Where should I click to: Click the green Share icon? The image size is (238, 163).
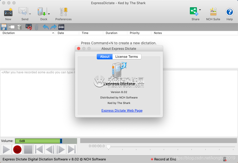tap(194, 11)
